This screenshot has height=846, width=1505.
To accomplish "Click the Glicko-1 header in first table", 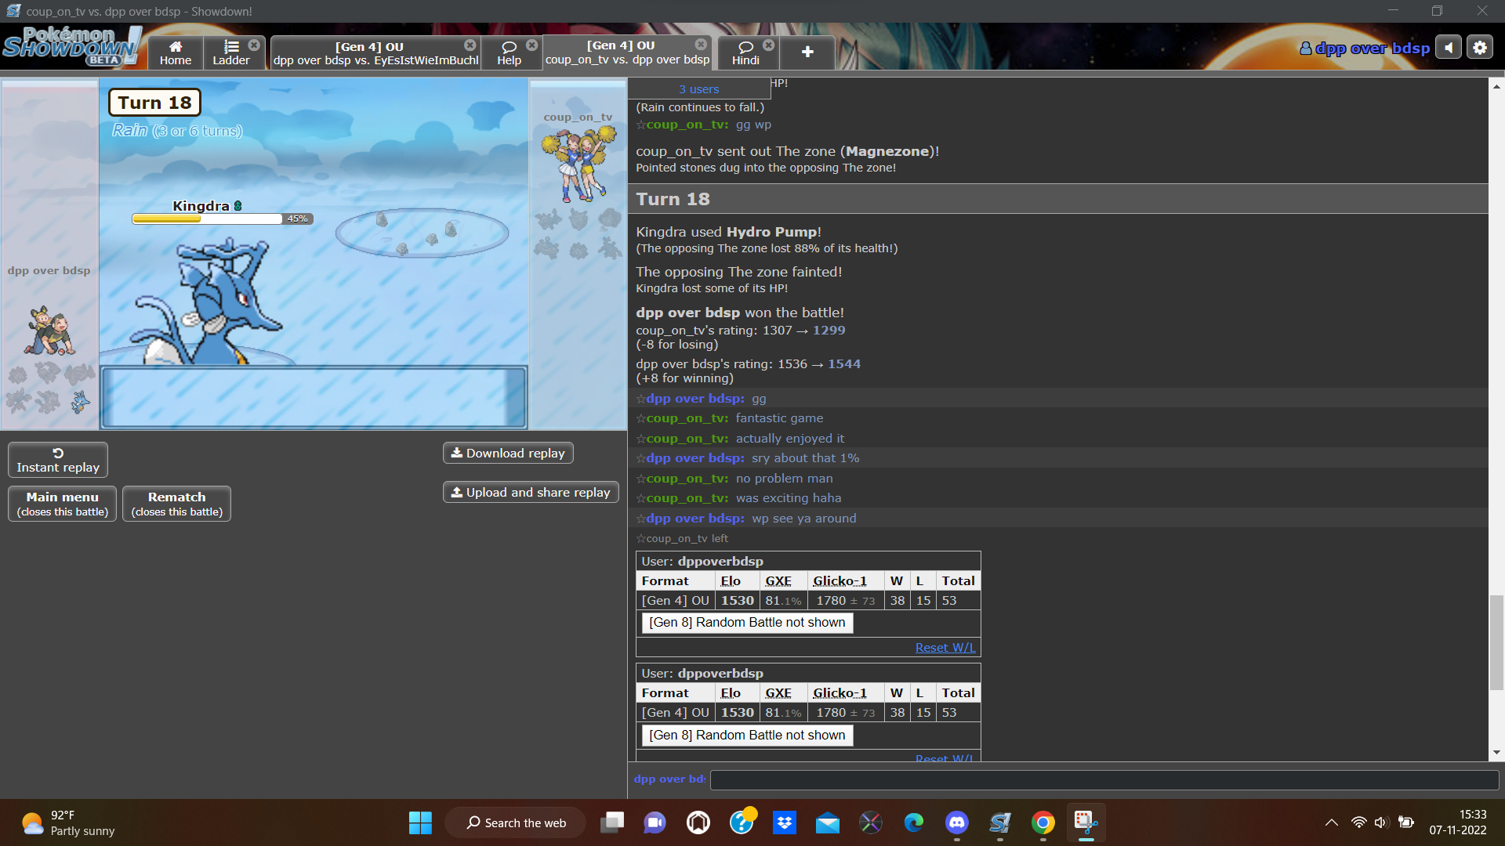I will coord(840,581).
